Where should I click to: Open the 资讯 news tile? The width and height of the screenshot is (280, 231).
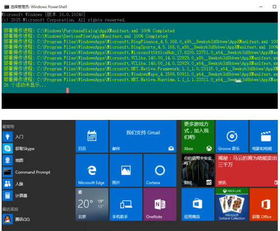247,170
